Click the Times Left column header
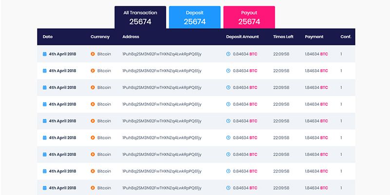 [283, 37]
